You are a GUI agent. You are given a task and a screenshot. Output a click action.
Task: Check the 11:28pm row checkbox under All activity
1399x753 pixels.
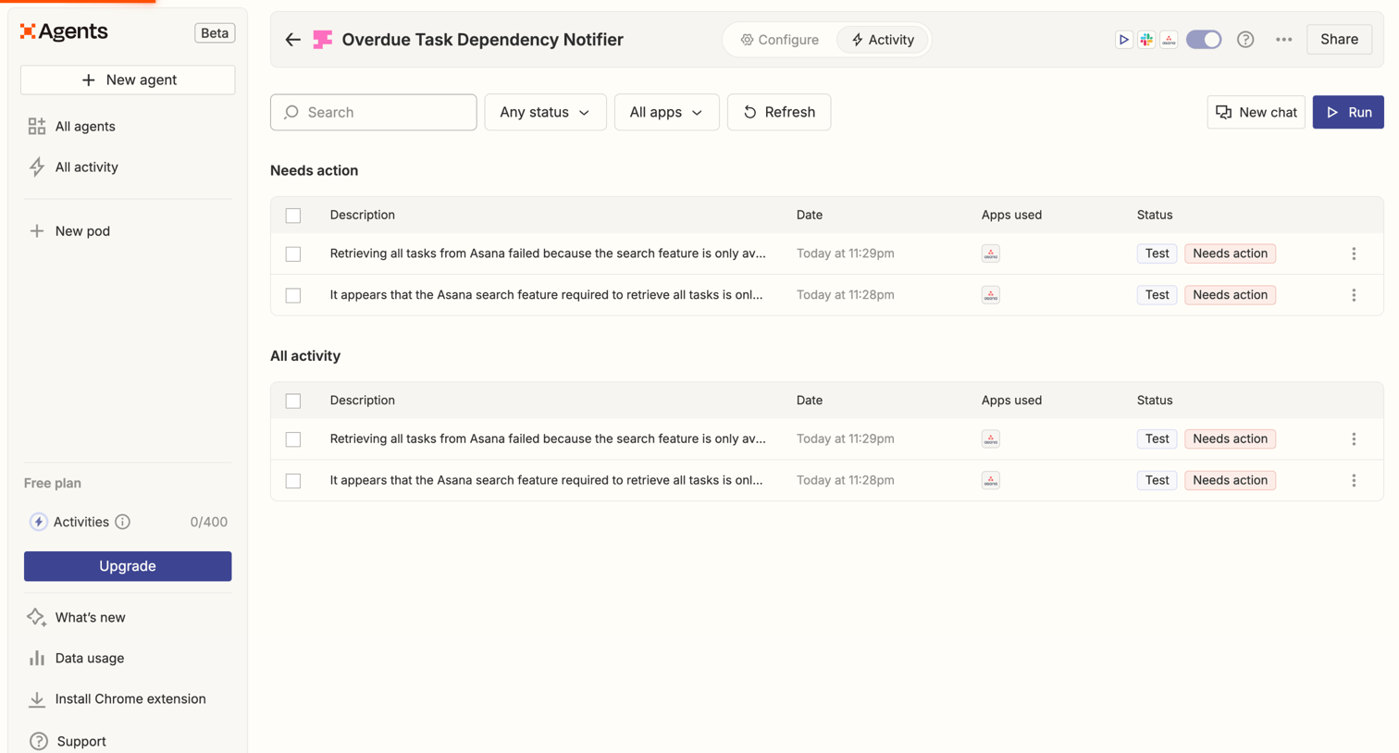click(x=293, y=481)
